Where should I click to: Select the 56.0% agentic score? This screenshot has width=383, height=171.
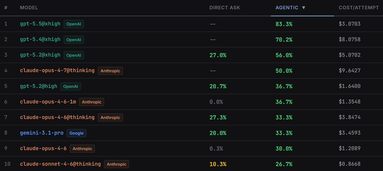(284, 55)
